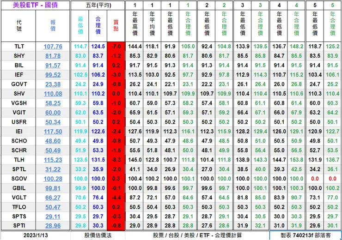Viewport: 342px width, 240px height.
Task: Click the 報價 column header
Action: (53, 26)
